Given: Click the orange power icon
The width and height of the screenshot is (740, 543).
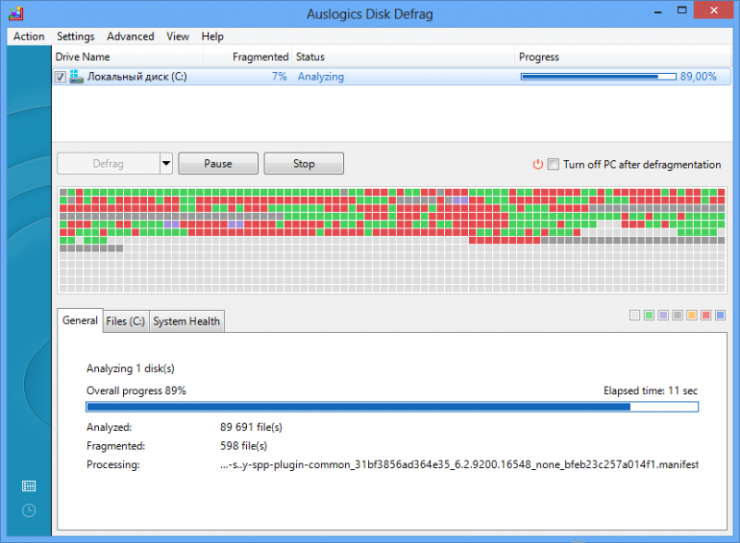Looking at the screenshot, I should click(537, 164).
